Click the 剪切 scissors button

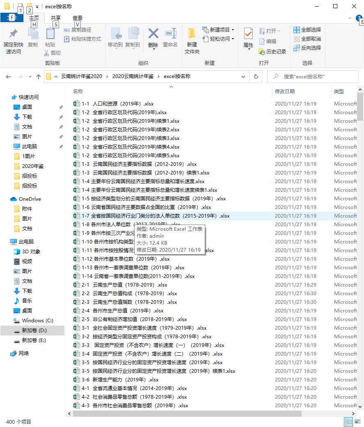point(52,53)
